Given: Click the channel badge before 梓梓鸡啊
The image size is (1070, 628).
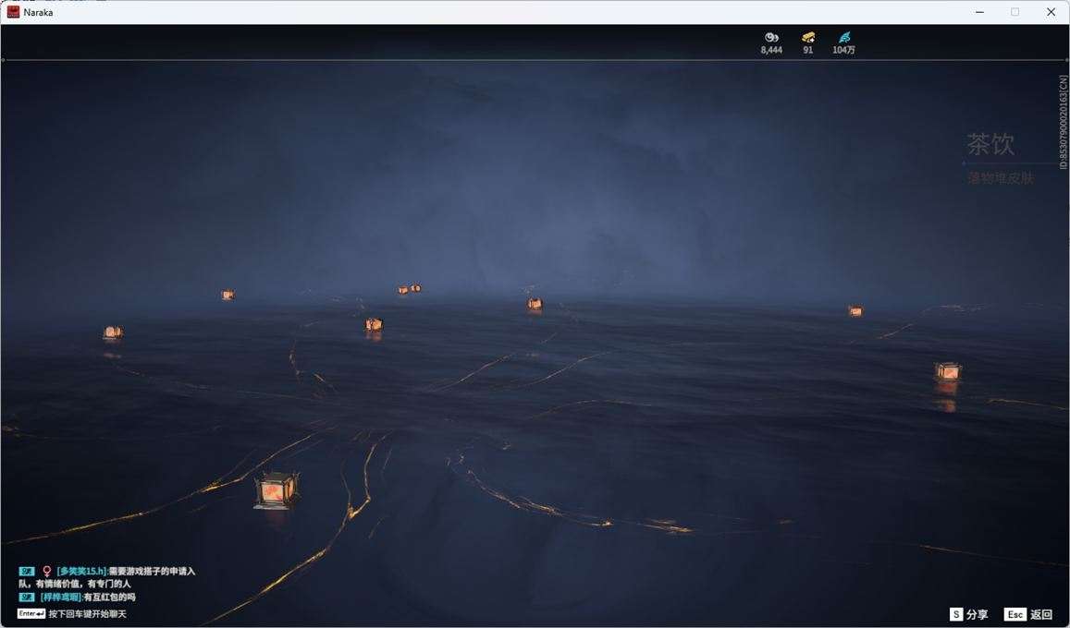Looking at the screenshot, I should pyautogui.click(x=27, y=598).
